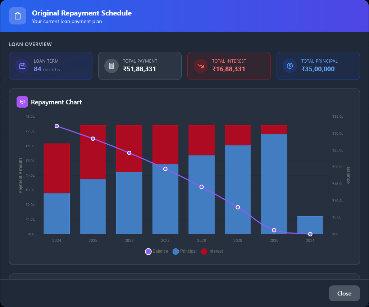Click the purple balance point above 2024
This screenshot has height=307, width=369.
click(x=56, y=126)
